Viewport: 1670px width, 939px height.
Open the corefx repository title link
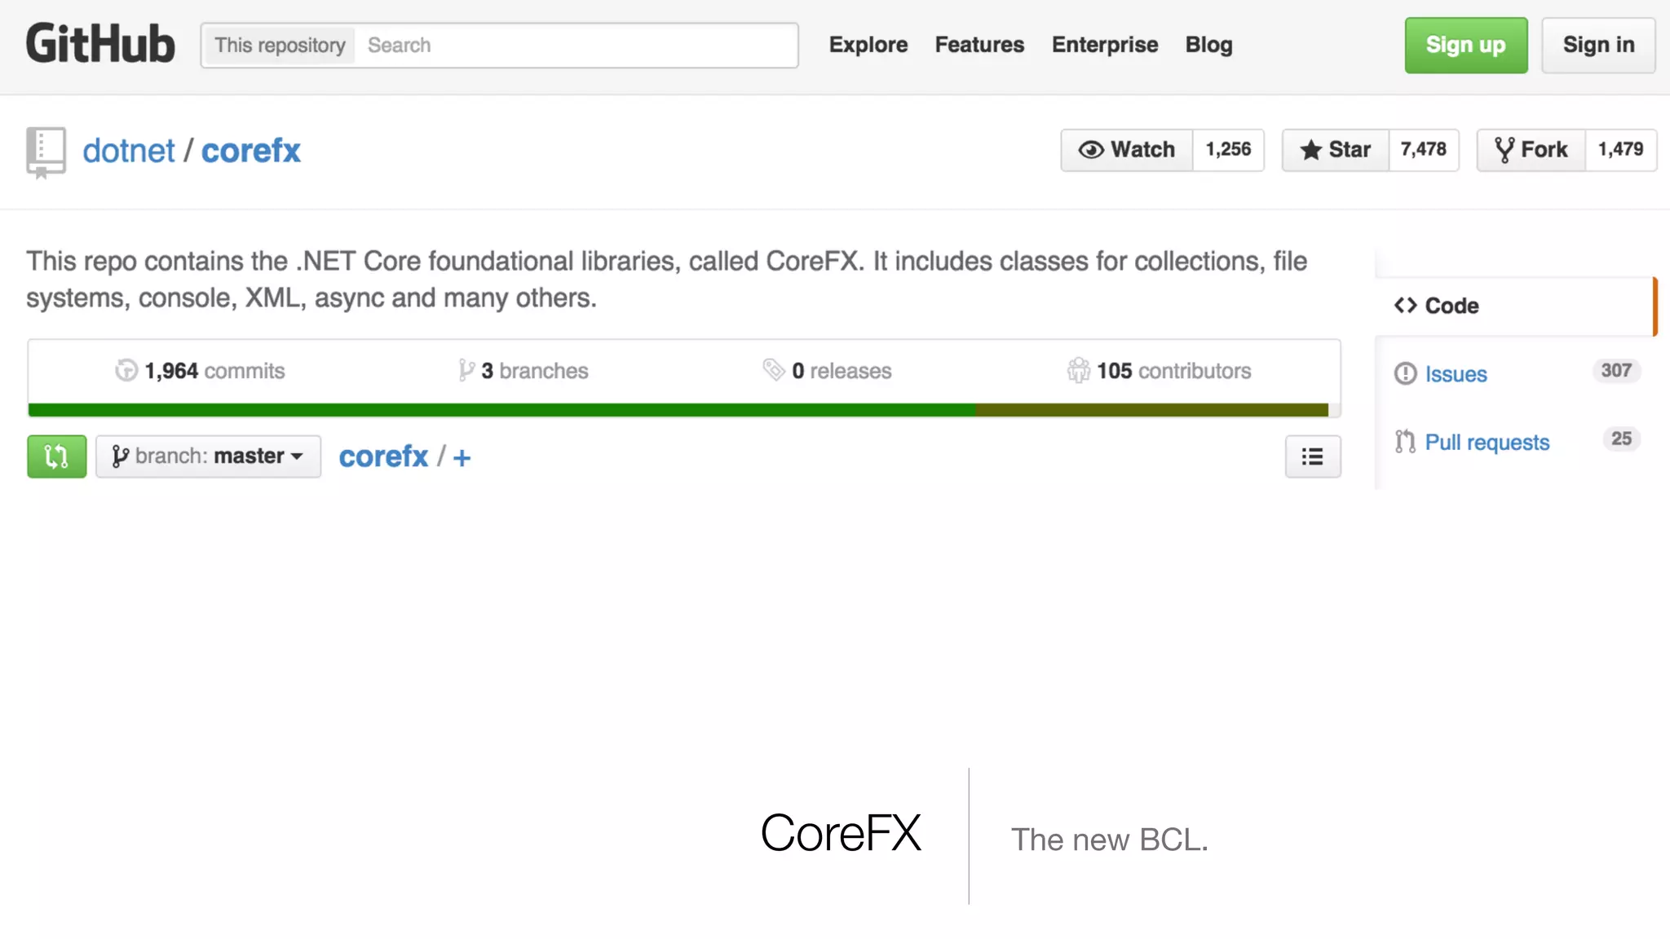[x=251, y=151]
